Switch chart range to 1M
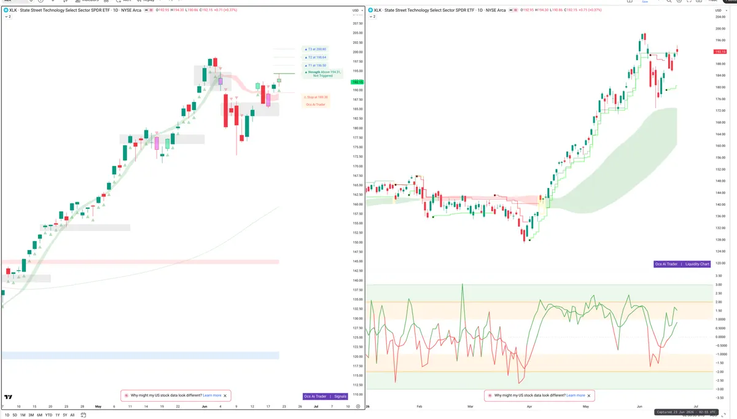737x419 pixels. pos(23,415)
